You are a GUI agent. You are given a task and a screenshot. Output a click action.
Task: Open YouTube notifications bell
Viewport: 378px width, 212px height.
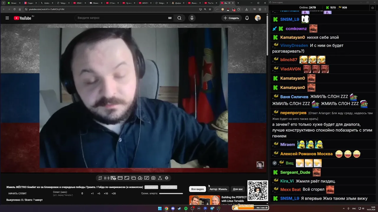(x=247, y=18)
